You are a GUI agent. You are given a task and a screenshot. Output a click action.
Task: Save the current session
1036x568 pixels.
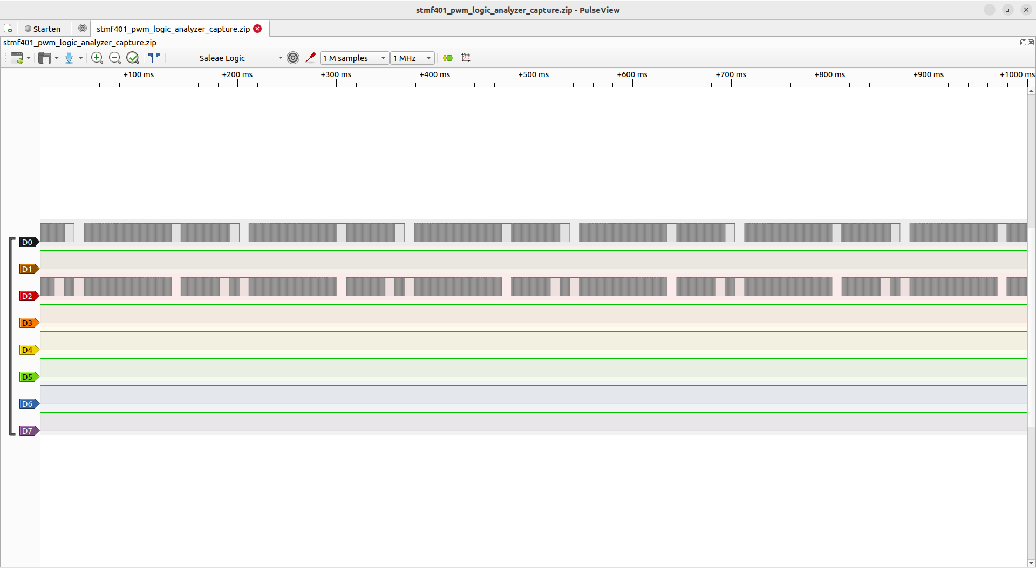[x=70, y=58]
